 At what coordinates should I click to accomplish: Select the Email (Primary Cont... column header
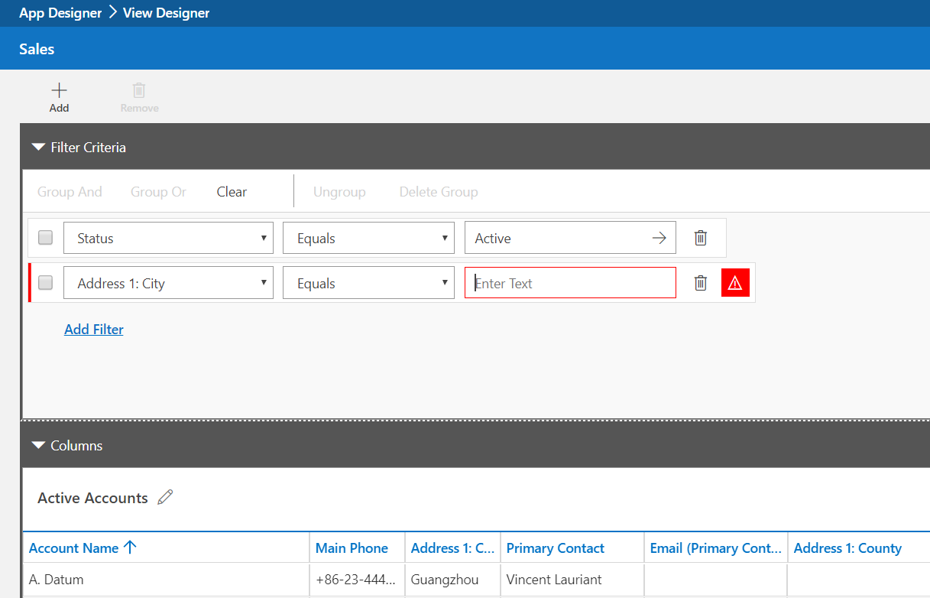(x=716, y=548)
